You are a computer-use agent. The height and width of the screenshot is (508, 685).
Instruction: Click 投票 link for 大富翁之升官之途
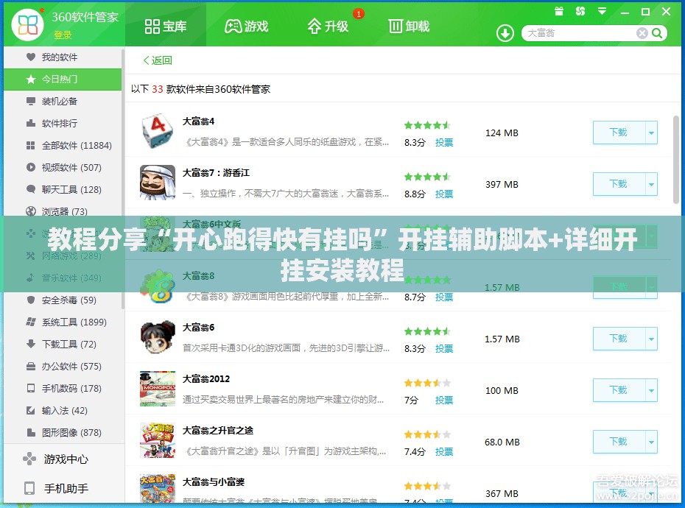pos(444,451)
